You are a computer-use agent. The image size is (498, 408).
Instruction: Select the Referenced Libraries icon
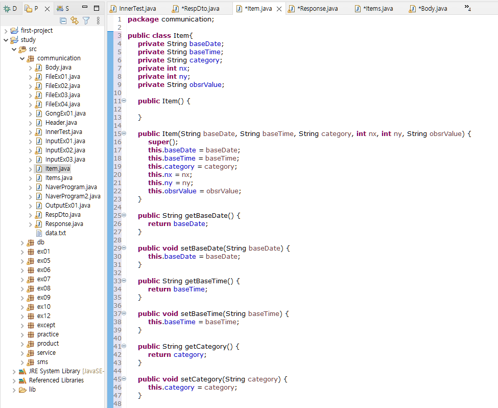click(22, 381)
